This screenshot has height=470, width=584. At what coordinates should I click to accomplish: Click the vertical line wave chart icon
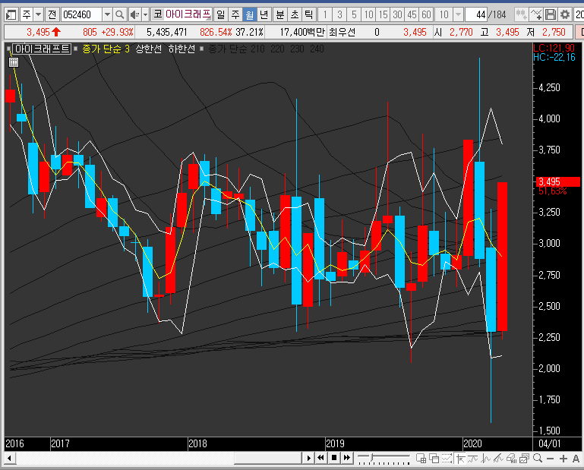click(486, 459)
